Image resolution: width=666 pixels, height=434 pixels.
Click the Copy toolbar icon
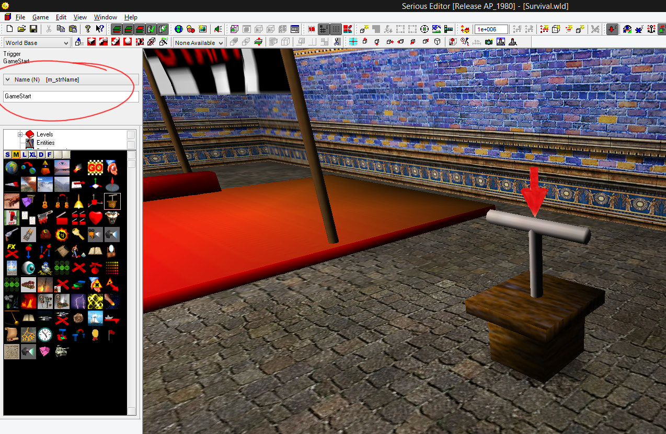[x=61, y=29]
